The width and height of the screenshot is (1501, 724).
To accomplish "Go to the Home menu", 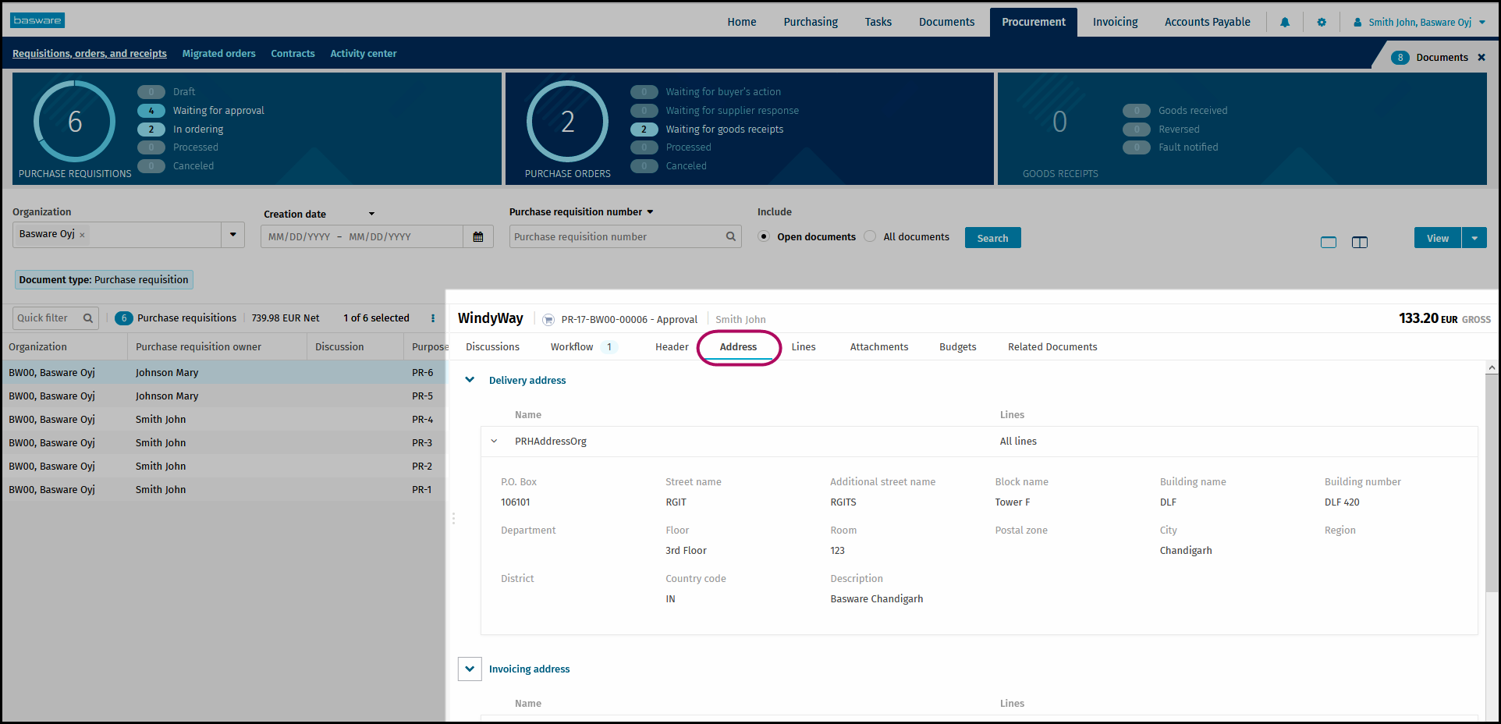I will point(742,22).
